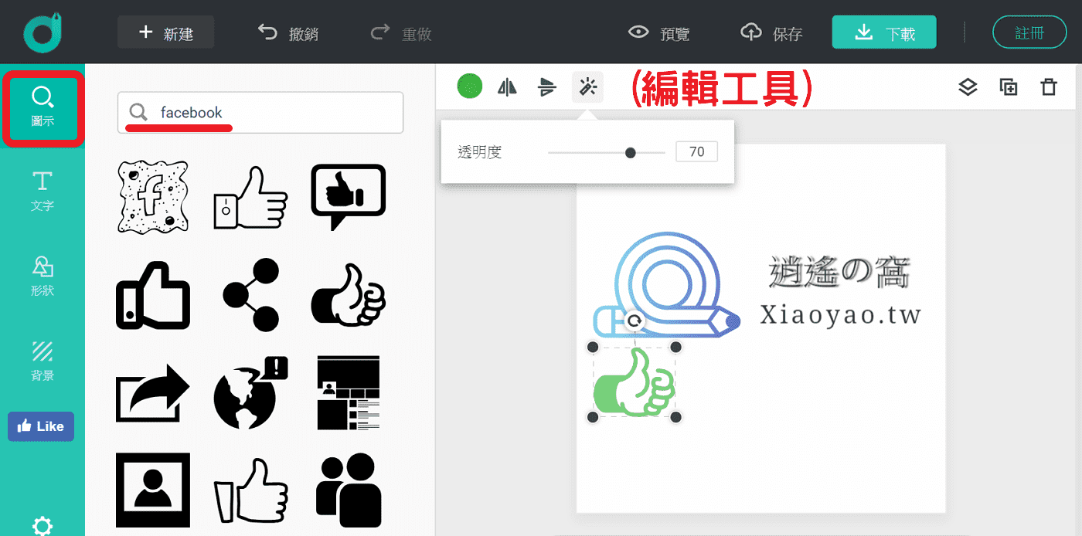This screenshot has width=1082, height=536.
Task: Select the 逍遙の窩 text on canvas
Action: pyautogui.click(x=839, y=273)
